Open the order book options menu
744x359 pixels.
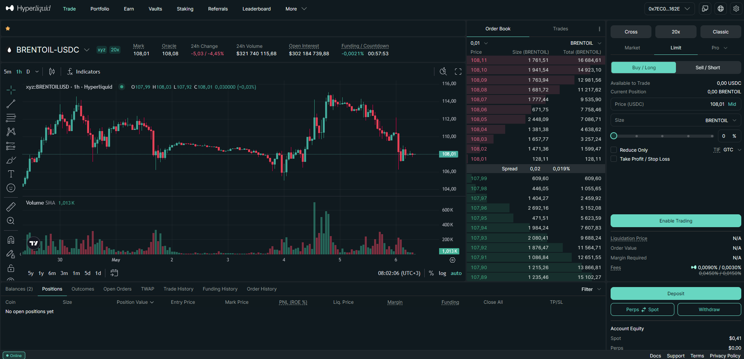coord(599,29)
